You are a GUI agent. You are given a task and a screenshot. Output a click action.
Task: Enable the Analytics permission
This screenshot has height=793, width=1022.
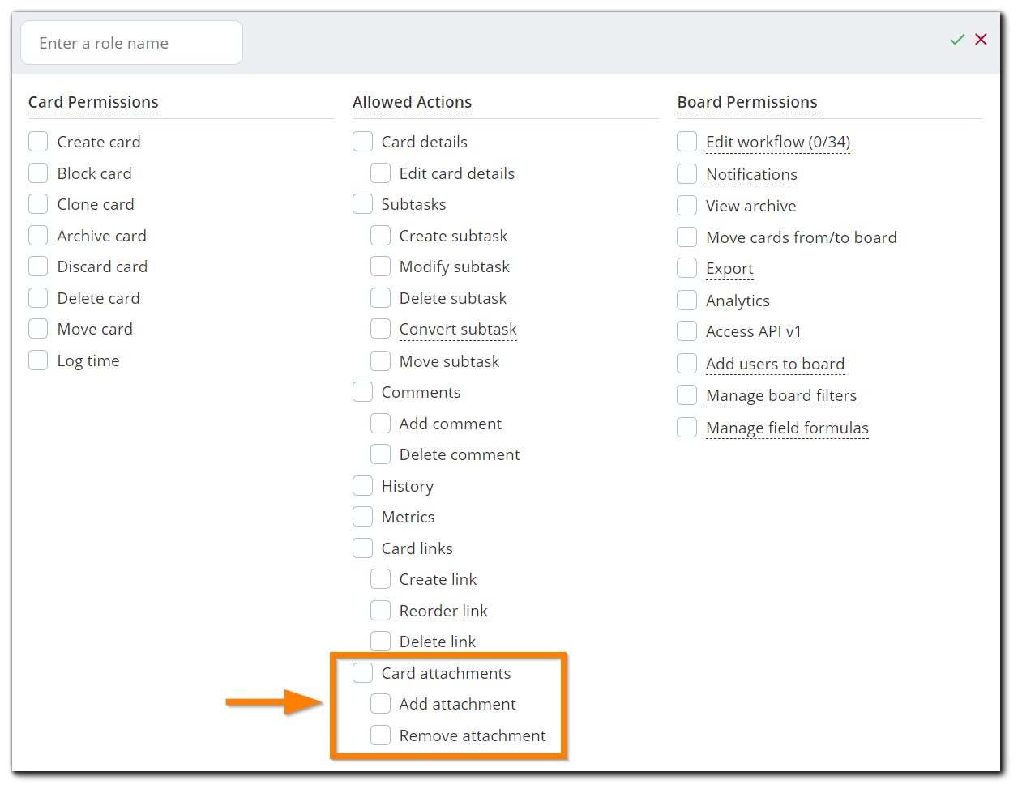(686, 300)
